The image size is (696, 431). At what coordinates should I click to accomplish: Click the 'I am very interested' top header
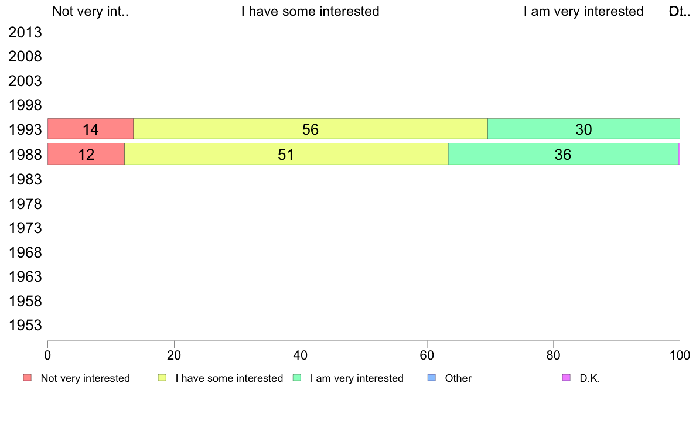click(584, 11)
